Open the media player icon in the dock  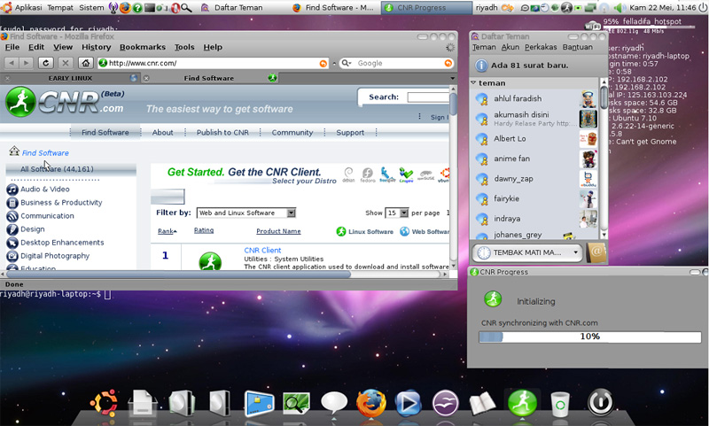pyautogui.click(x=409, y=402)
